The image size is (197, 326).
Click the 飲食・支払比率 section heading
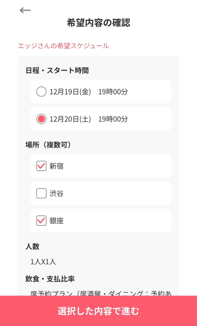pos(50,279)
